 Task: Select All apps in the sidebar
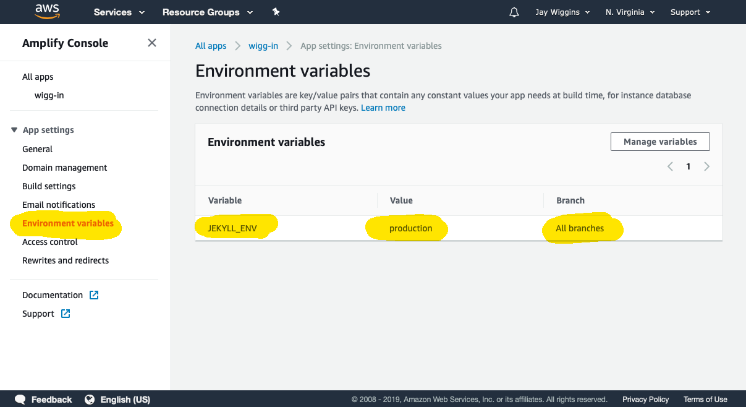[x=38, y=77]
